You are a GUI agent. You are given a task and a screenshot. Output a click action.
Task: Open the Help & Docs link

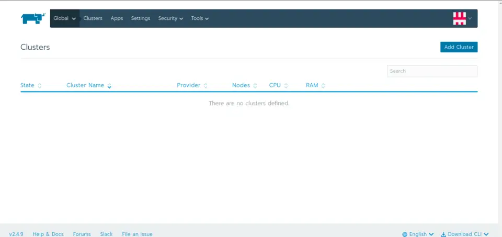tap(48, 234)
